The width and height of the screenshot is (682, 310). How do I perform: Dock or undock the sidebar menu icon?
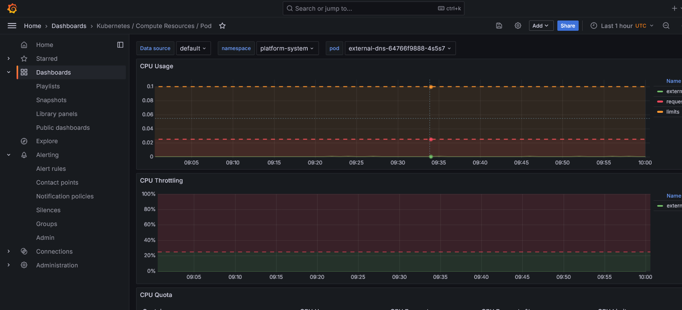point(120,45)
